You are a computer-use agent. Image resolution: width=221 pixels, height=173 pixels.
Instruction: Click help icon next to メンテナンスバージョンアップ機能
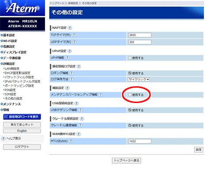pos(101,95)
